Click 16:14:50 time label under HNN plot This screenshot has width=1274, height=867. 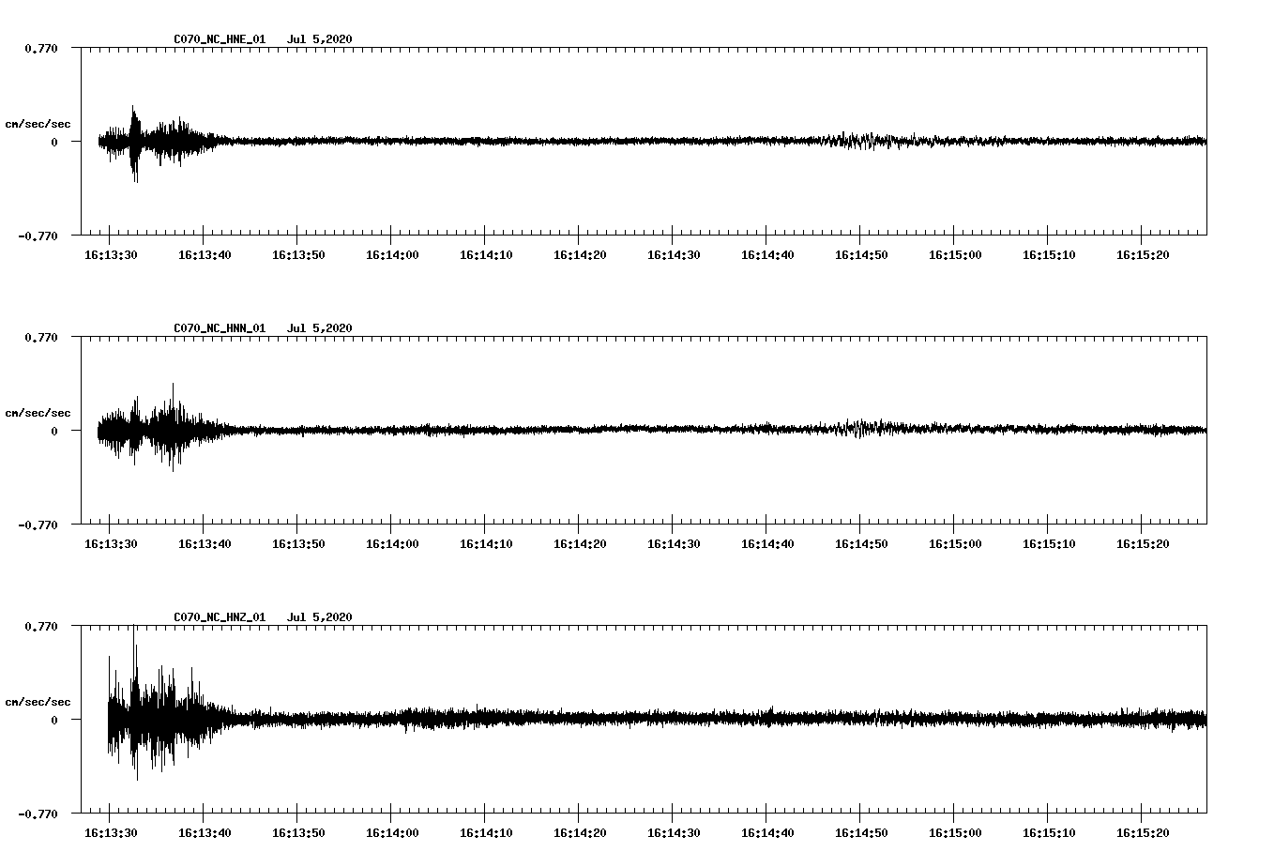861,543
